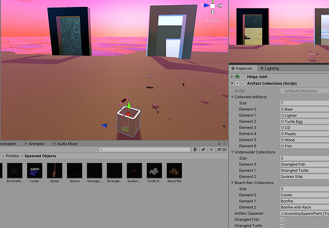Click the Beer object picker icon
The width and height of the screenshot is (329, 228).
pyautogui.click(x=282, y=109)
